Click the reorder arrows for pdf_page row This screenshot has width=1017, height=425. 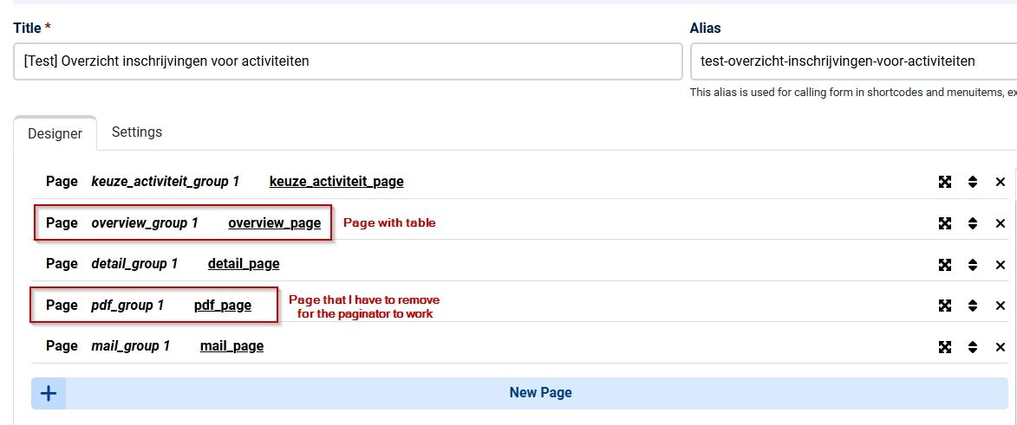pos(972,306)
